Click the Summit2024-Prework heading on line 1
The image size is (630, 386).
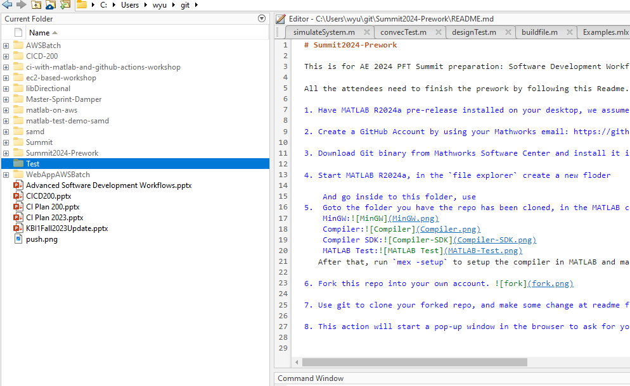tap(350, 45)
